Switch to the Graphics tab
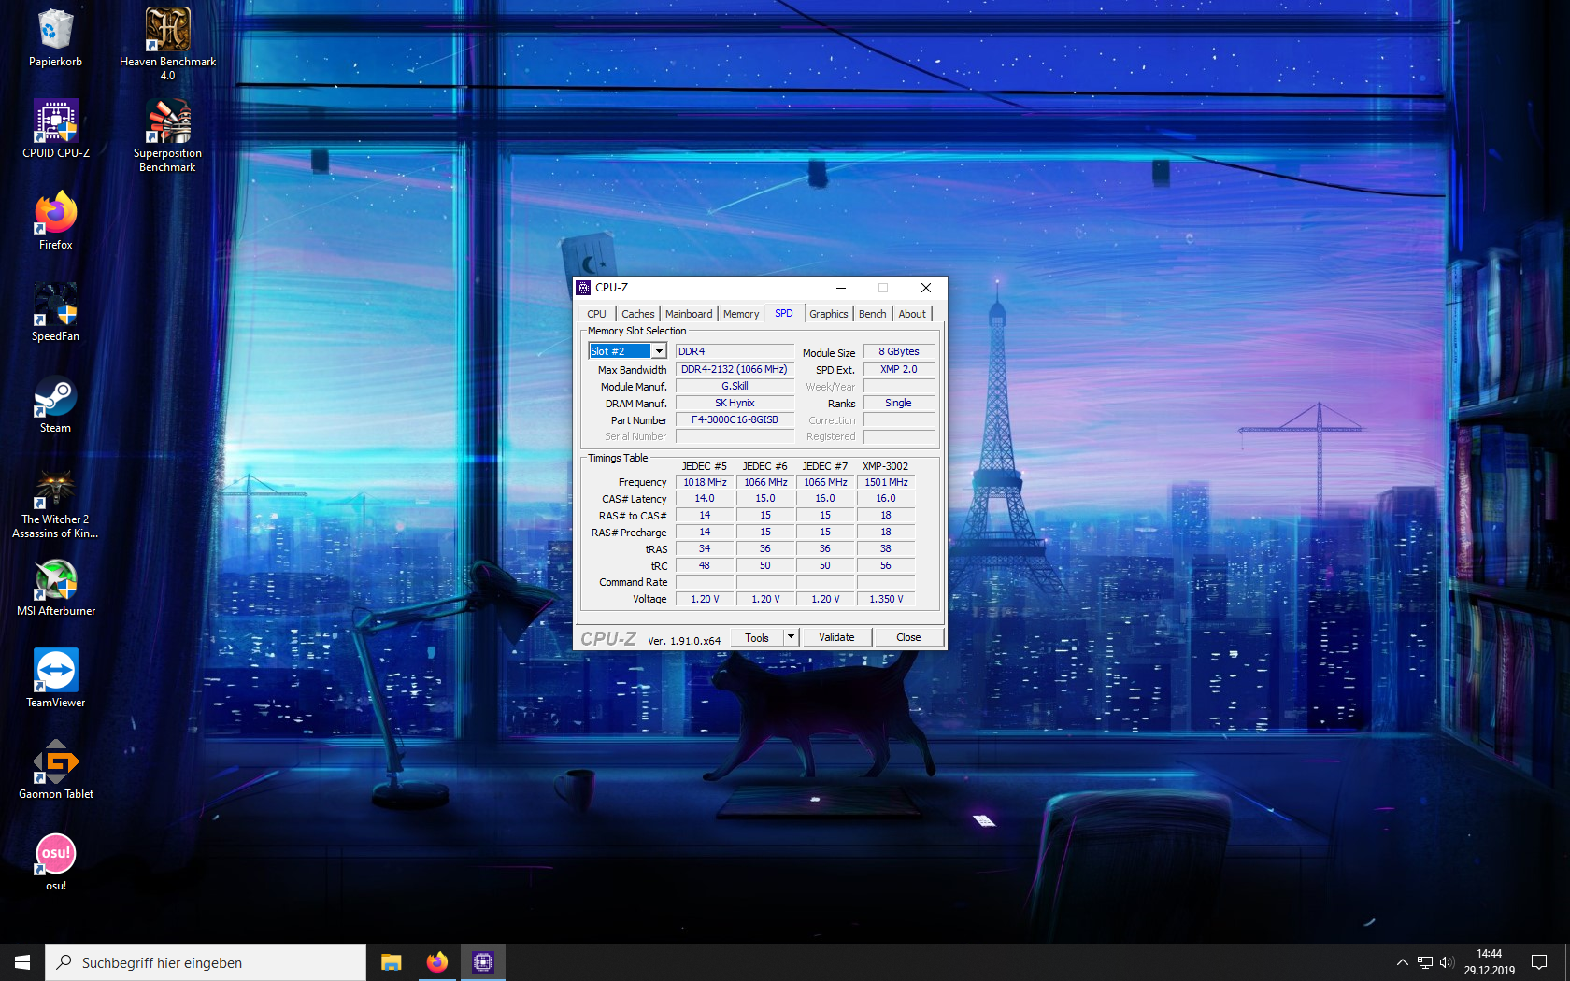This screenshot has width=1570, height=981. 829,314
